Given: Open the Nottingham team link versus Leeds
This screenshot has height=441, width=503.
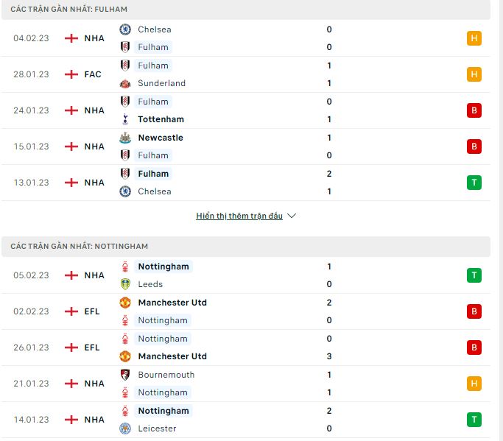Looking at the screenshot, I should click(163, 267).
